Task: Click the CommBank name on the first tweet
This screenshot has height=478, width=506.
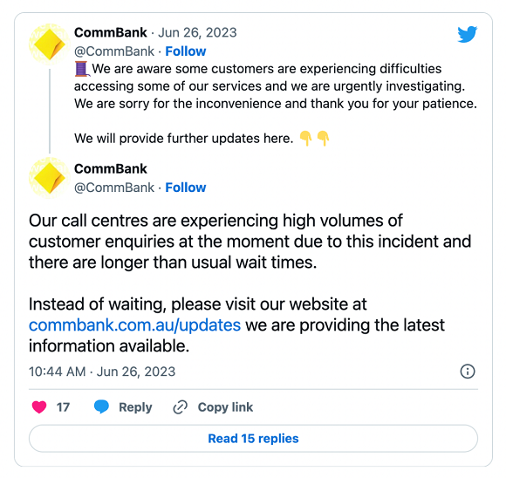Action: [111, 32]
